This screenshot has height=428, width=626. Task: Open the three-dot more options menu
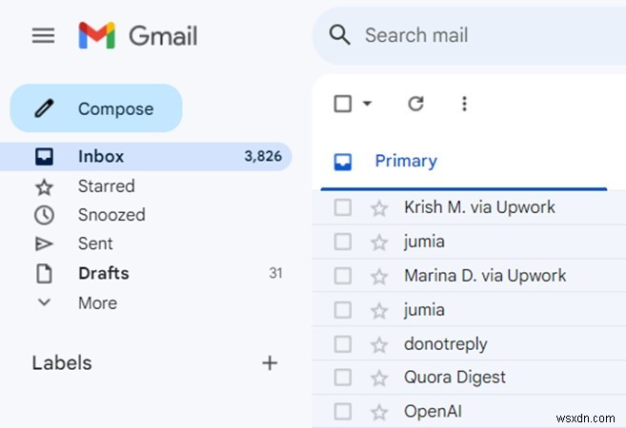click(464, 104)
